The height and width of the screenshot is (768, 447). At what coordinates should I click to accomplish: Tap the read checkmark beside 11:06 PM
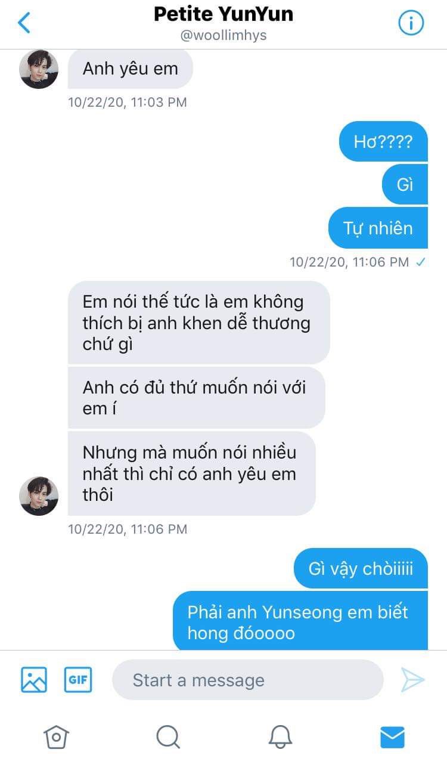point(421,262)
